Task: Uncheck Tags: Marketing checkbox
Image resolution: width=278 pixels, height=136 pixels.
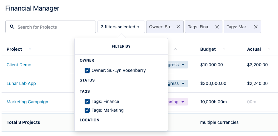Action: (x=87, y=110)
